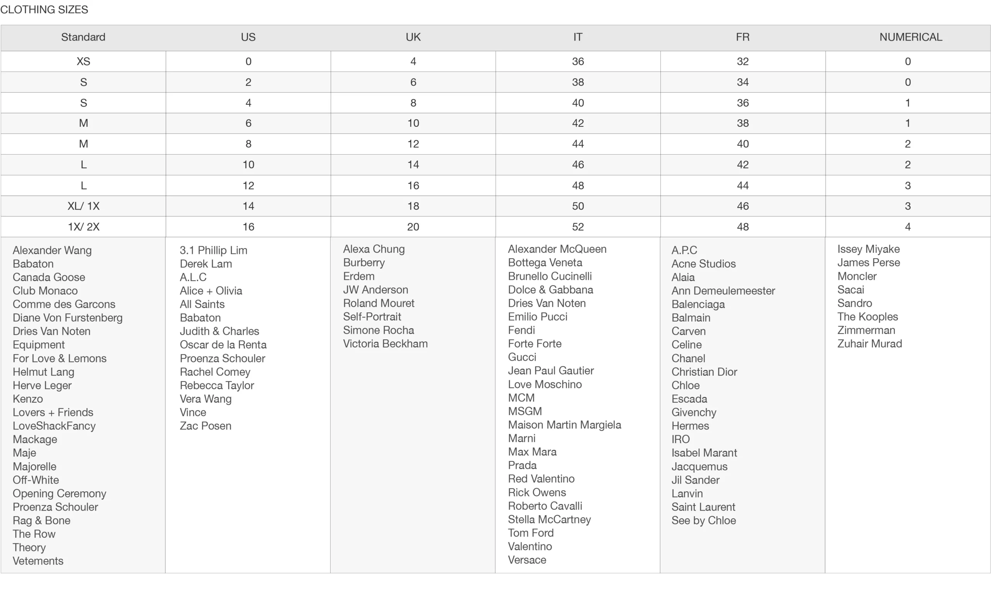Screen dimensions: 991x608
Task: Select Alexander McQueen in the IT list
Action: click(x=557, y=249)
